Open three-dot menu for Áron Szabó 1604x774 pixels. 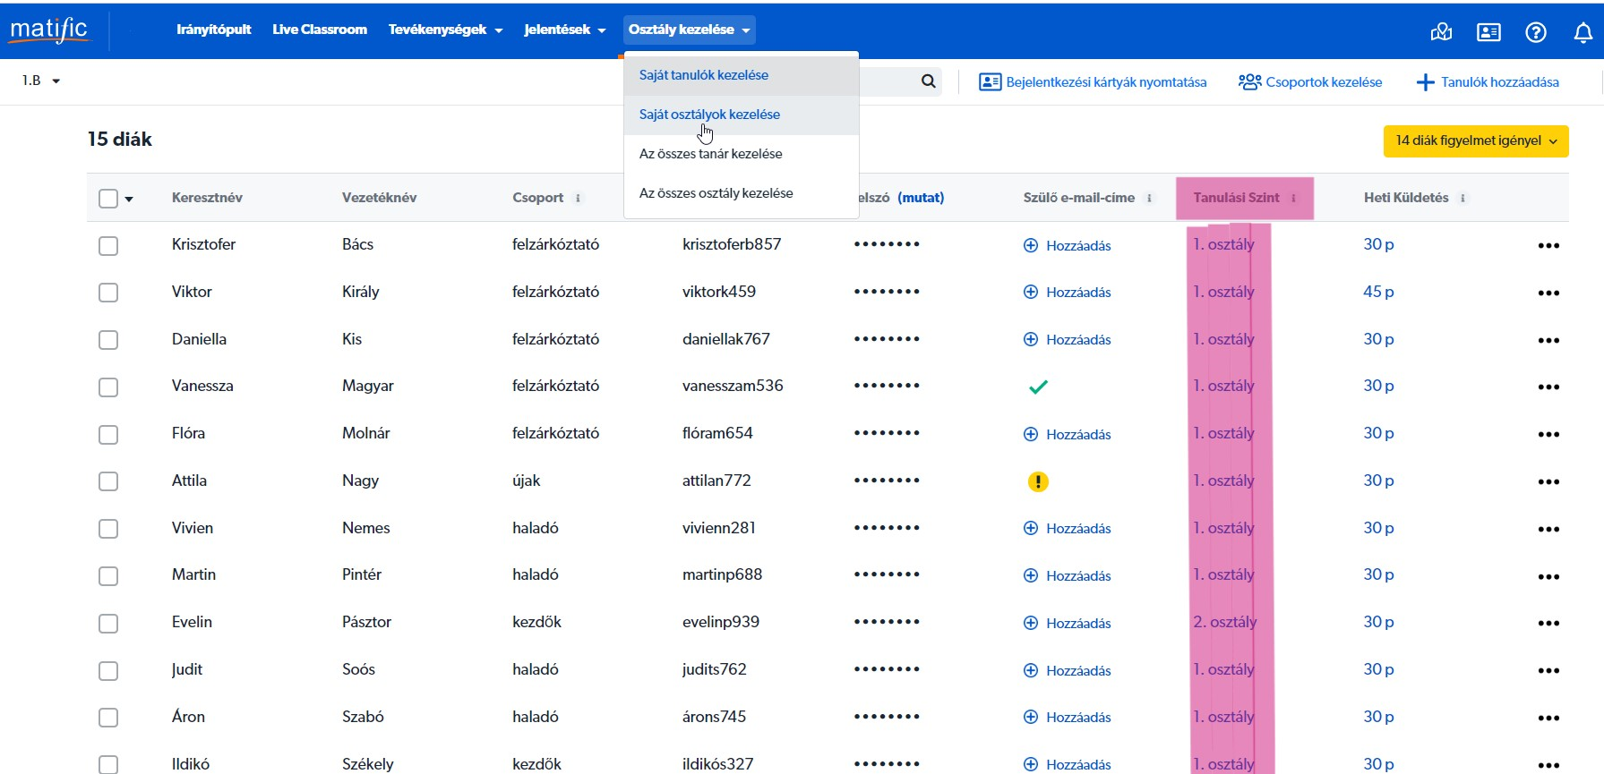point(1548,719)
